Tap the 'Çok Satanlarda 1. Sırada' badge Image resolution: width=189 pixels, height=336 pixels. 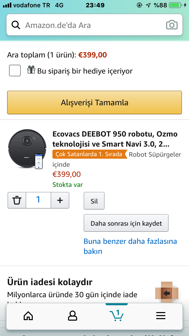(89, 154)
